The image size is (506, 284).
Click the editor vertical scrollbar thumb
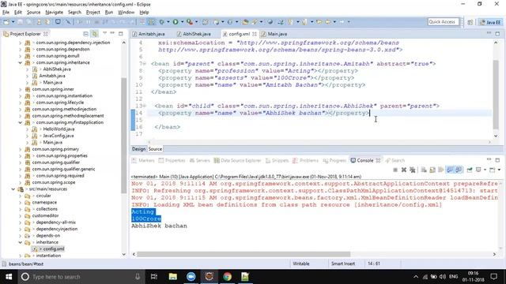[496, 95]
